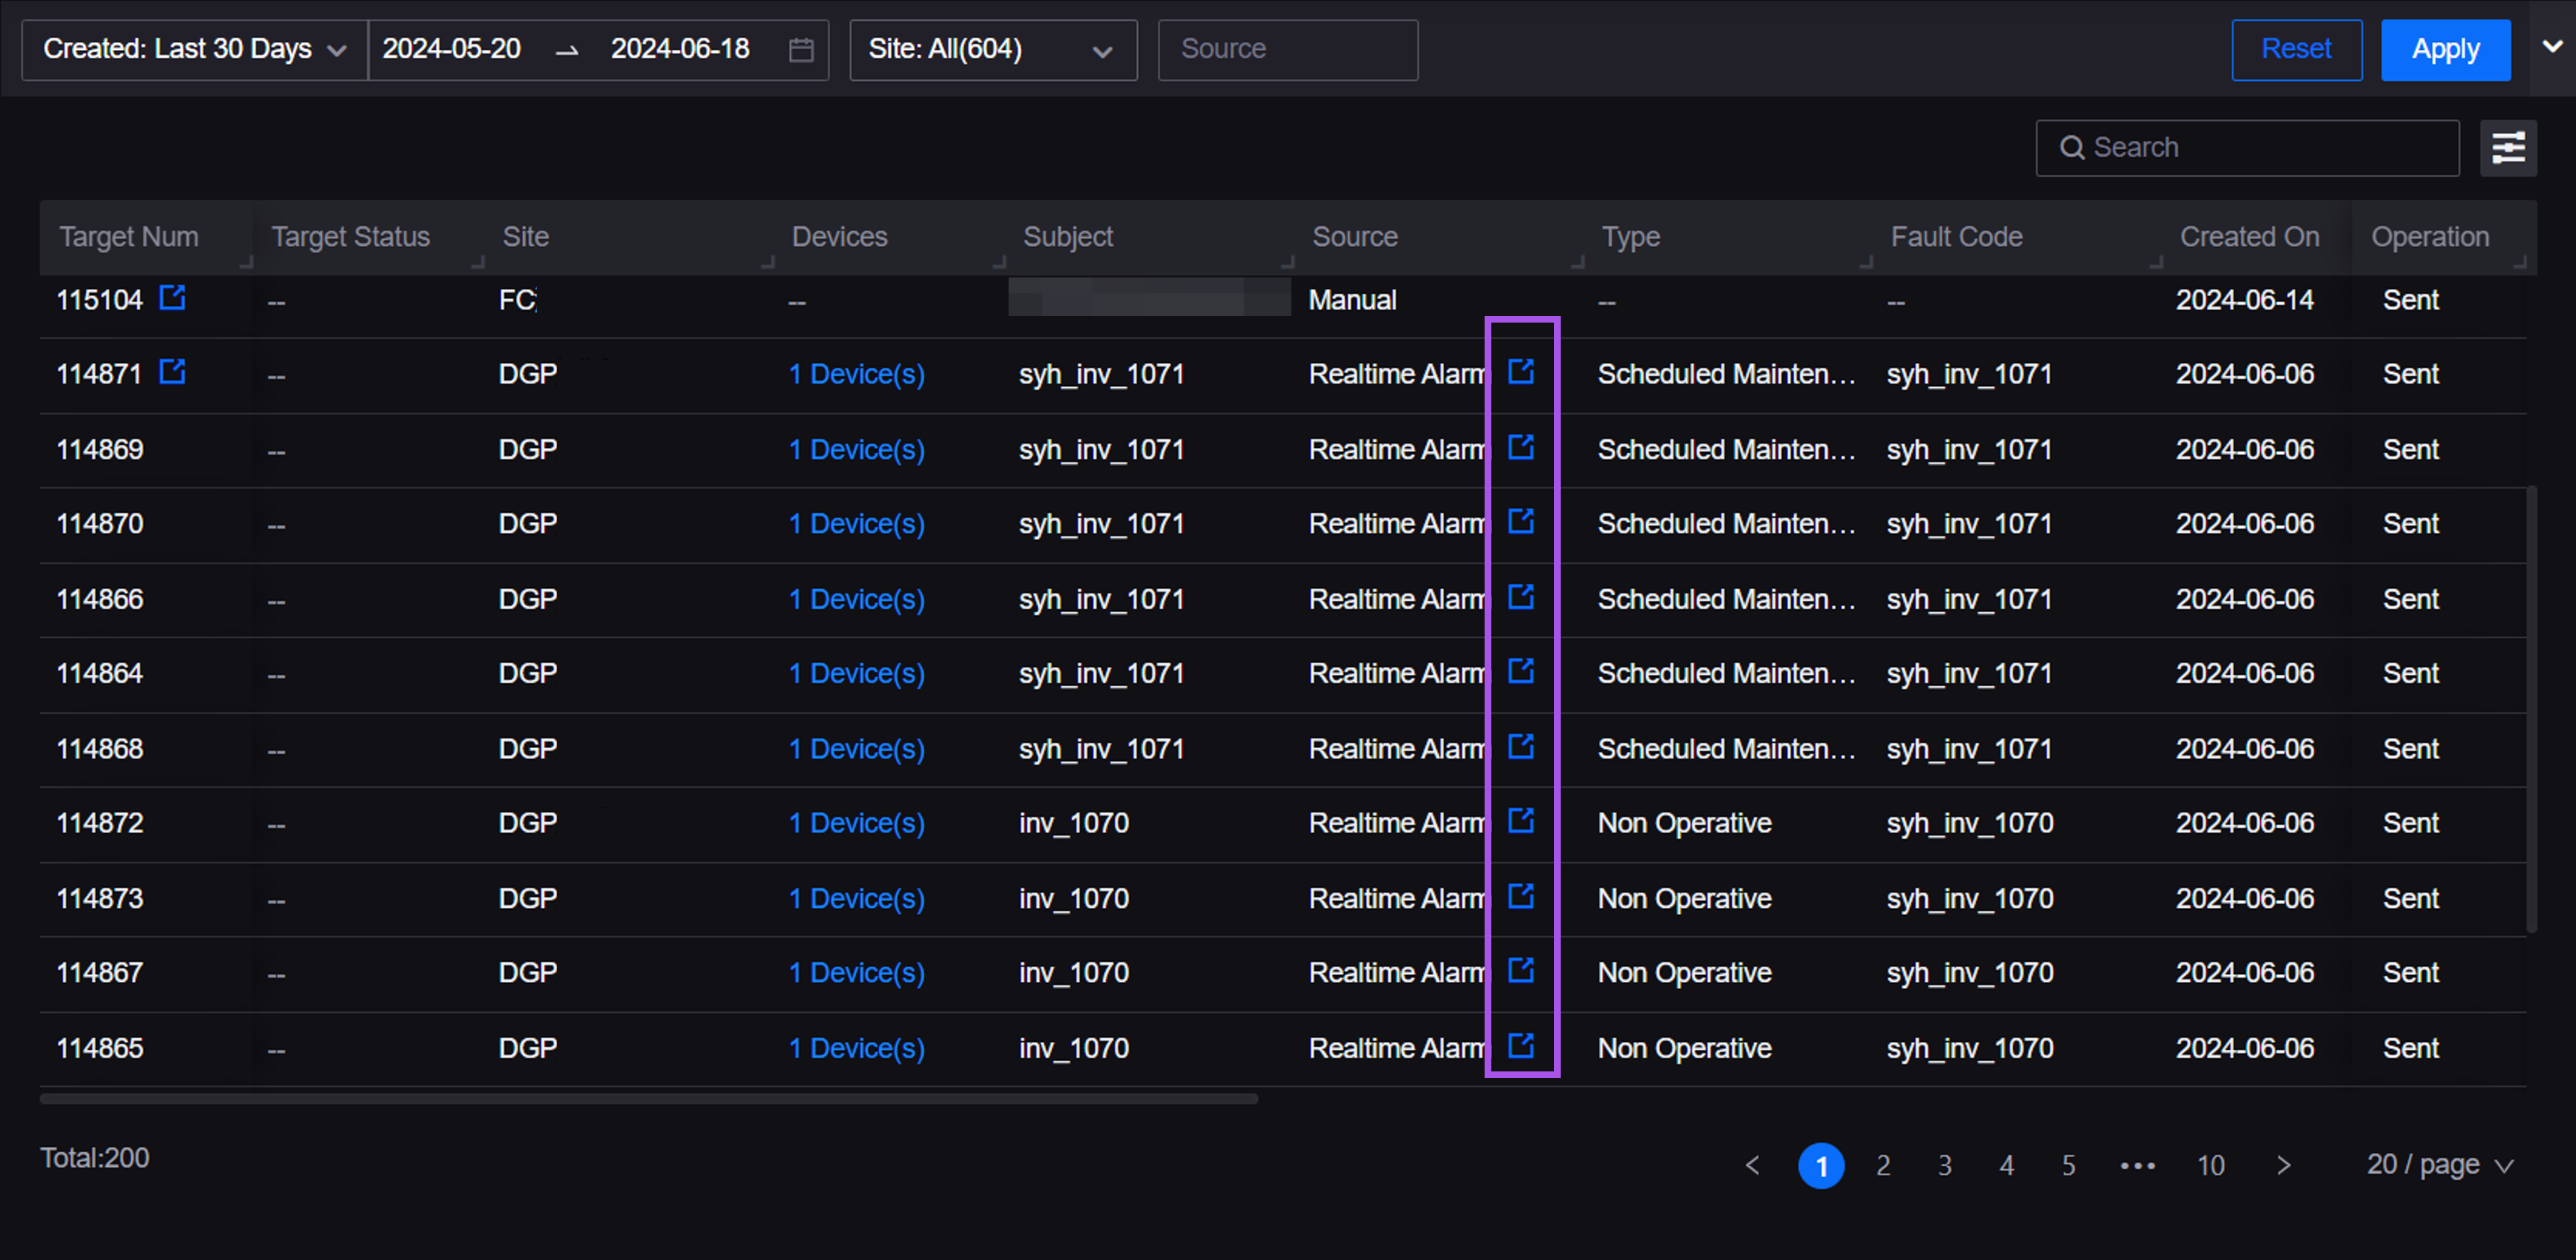Open the date range calendar icon
Viewport: 2576px width, 1260px height.
click(x=801, y=49)
